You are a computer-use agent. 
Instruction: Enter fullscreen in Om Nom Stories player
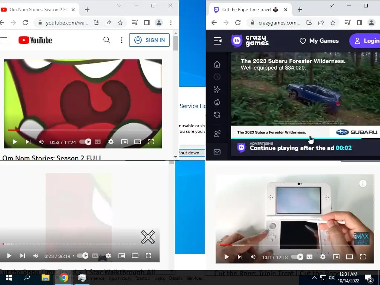[x=151, y=142]
